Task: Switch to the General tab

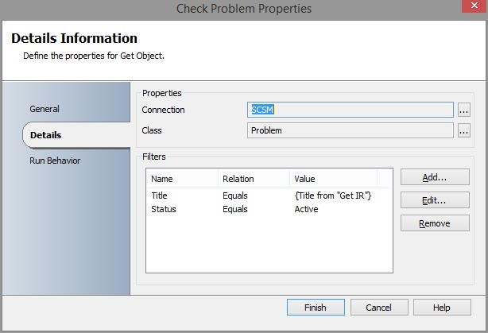Action: tap(45, 109)
